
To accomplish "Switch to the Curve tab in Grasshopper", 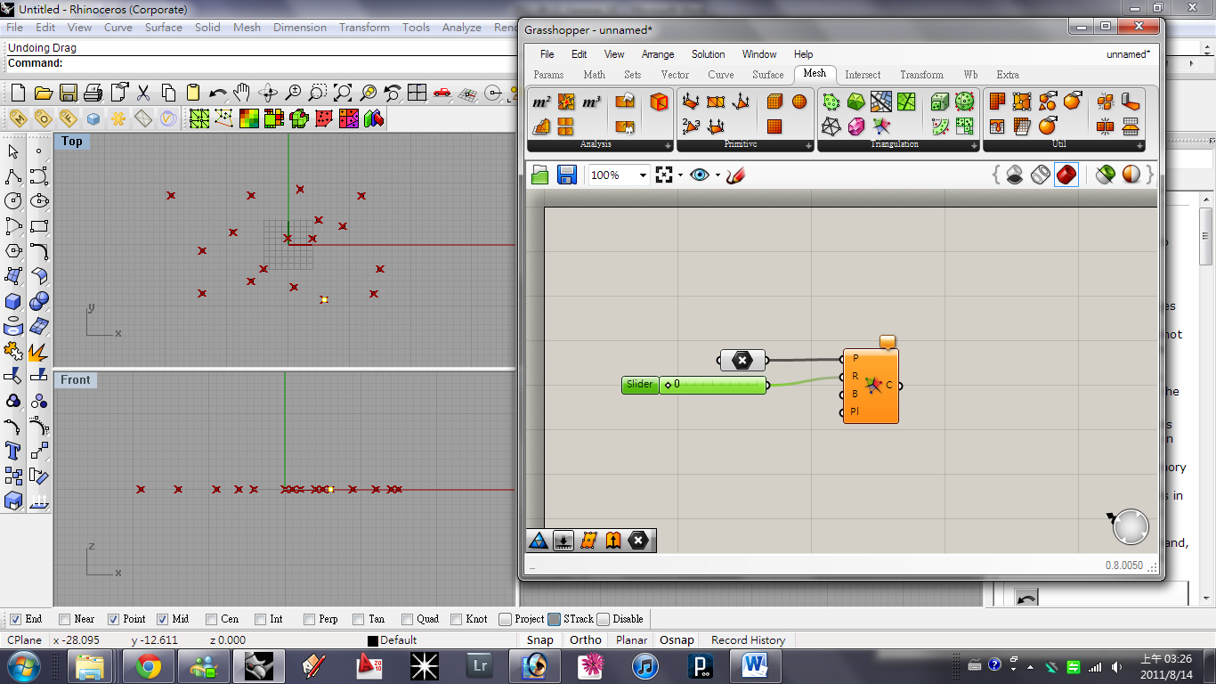I will click(x=720, y=75).
